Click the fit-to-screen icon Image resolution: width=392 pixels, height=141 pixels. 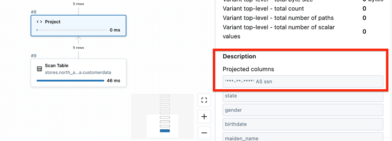coord(204,100)
